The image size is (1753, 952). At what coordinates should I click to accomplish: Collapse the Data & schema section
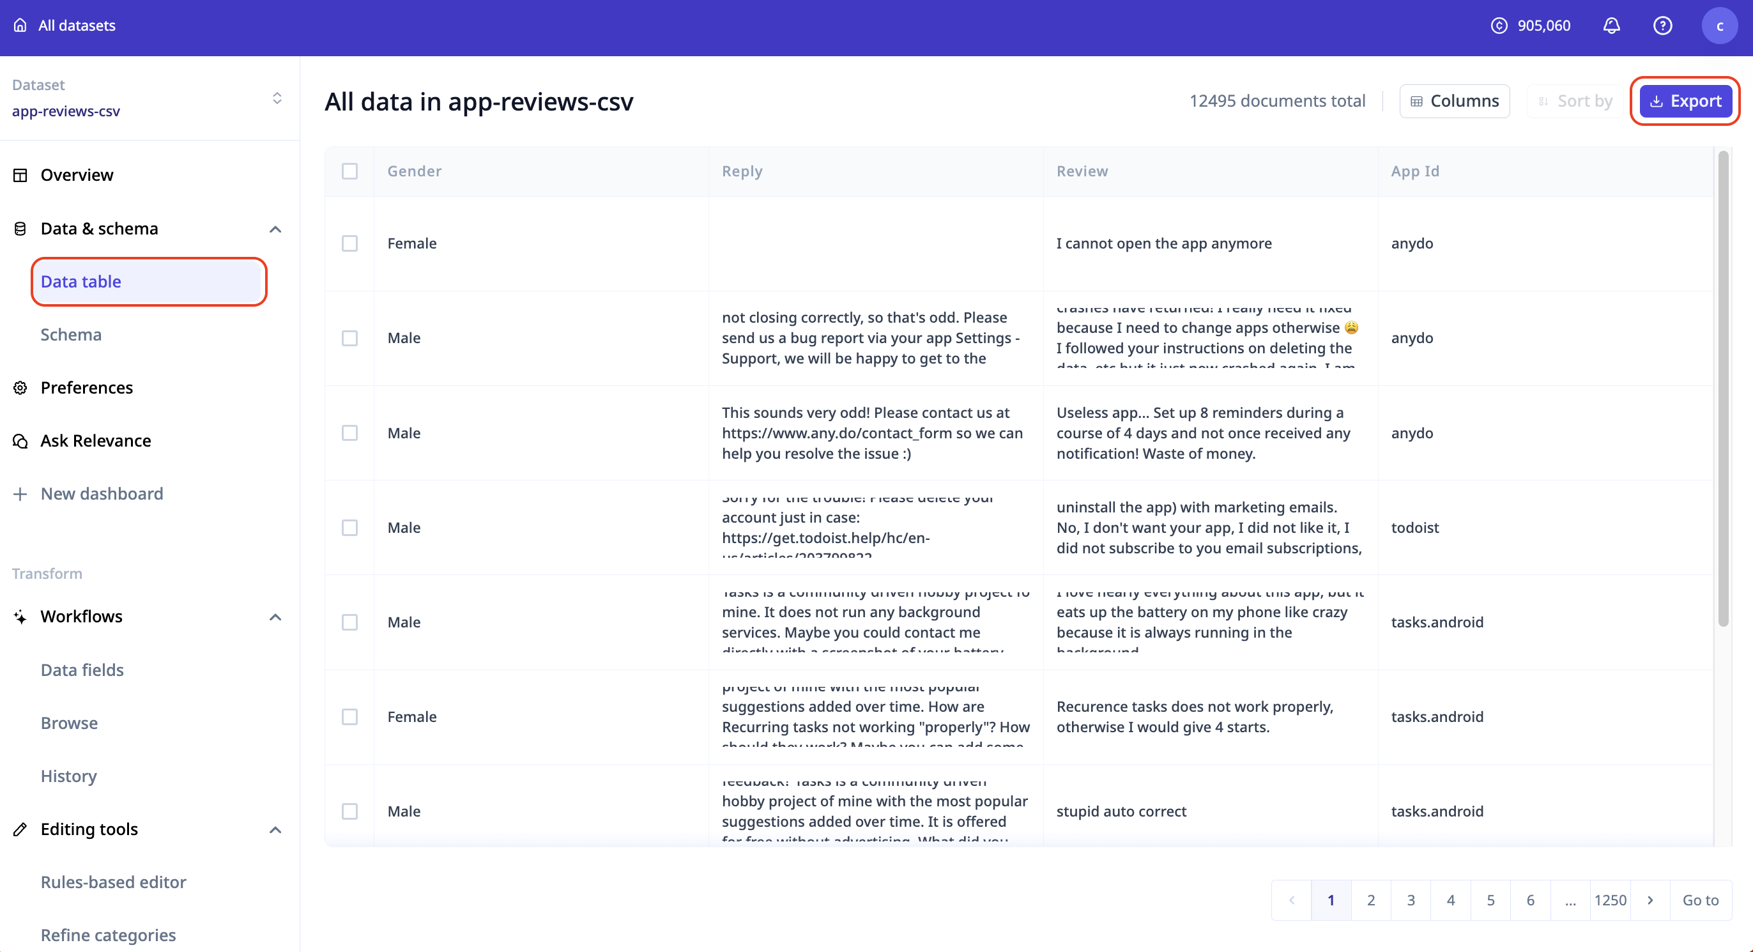coord(275,229)
